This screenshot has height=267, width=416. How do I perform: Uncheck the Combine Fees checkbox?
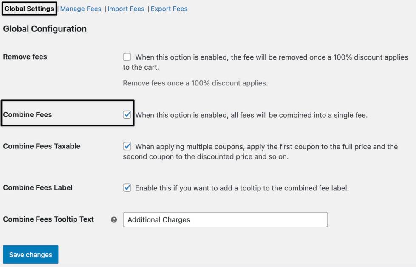click(x=127, y=115)
